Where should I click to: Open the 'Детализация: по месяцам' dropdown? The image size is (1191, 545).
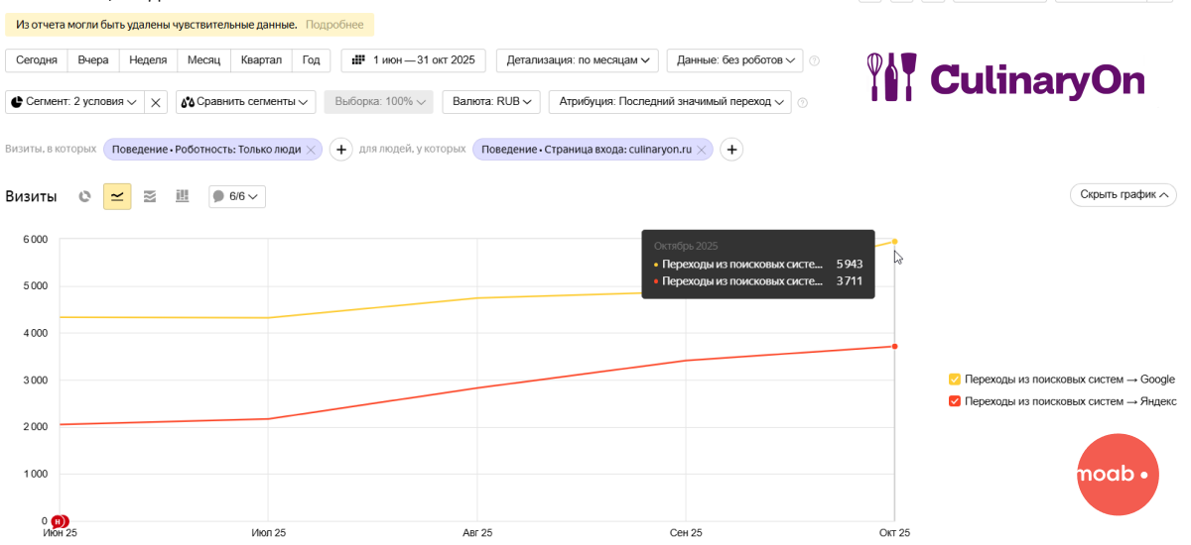(x=577, y=60)
